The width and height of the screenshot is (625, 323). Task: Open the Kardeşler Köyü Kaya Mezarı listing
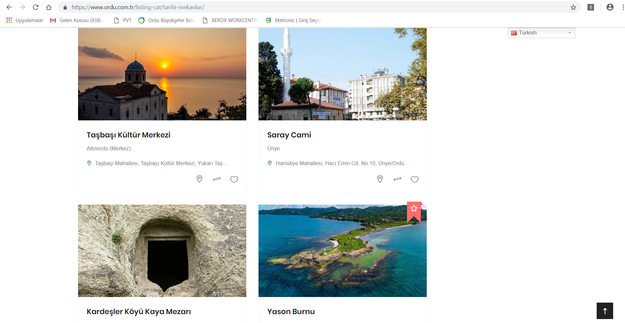pos(139,311)
